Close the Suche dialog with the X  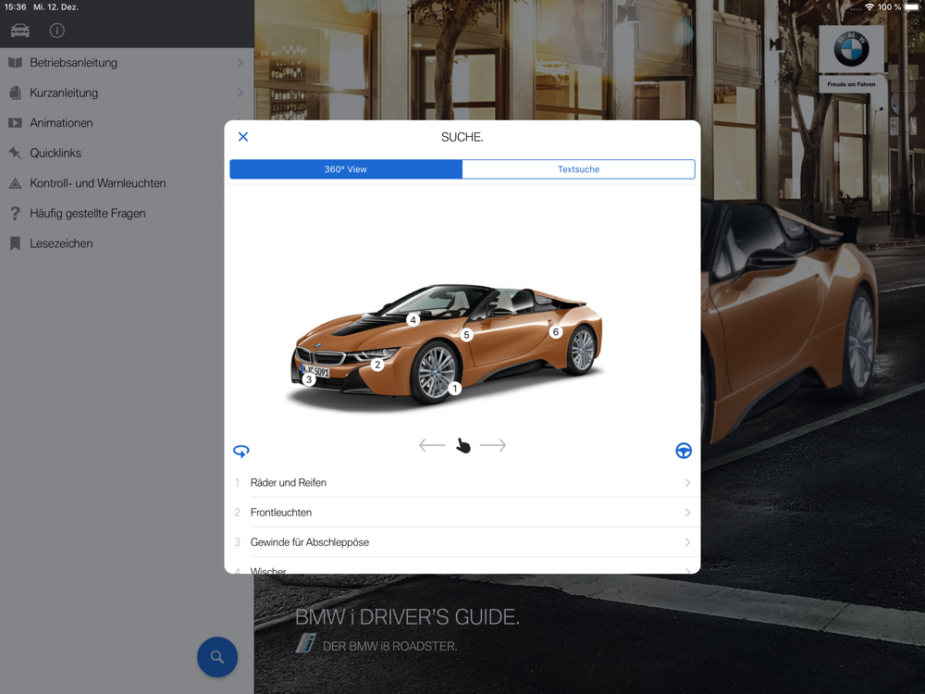(243, 137)
